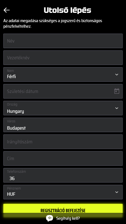Click the Város field containing Budapest
Image resolution: width=126 pixels, height=224 pixels.
[x=63, y=125]
